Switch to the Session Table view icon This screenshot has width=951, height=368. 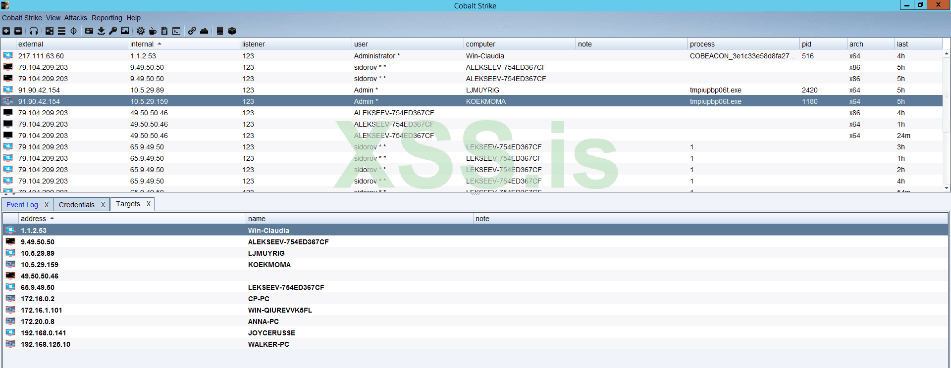(x=61, y=31)
